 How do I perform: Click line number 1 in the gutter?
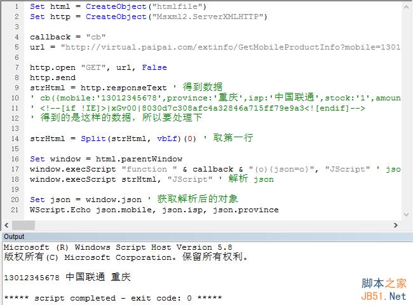click(x=15, y=6)
